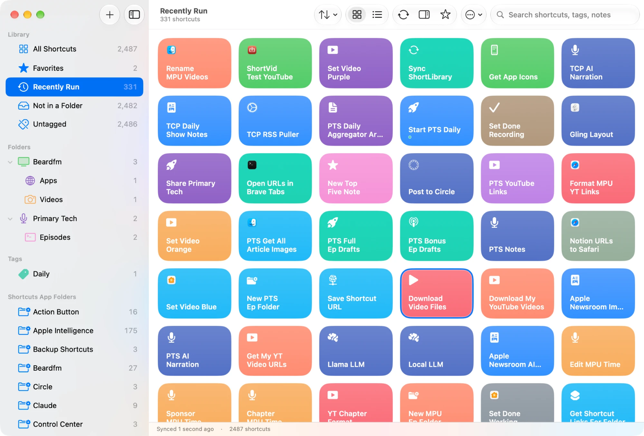This screenshot has height=436, width=644.
Task: Open the sort order dropdown
Action: [x=328, y=15]
